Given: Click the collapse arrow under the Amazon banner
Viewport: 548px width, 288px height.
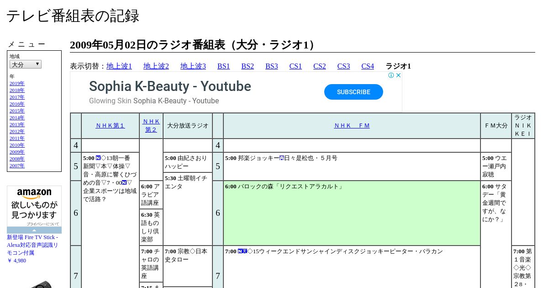Looking at the screenshot, I should (x=34, y=230).
